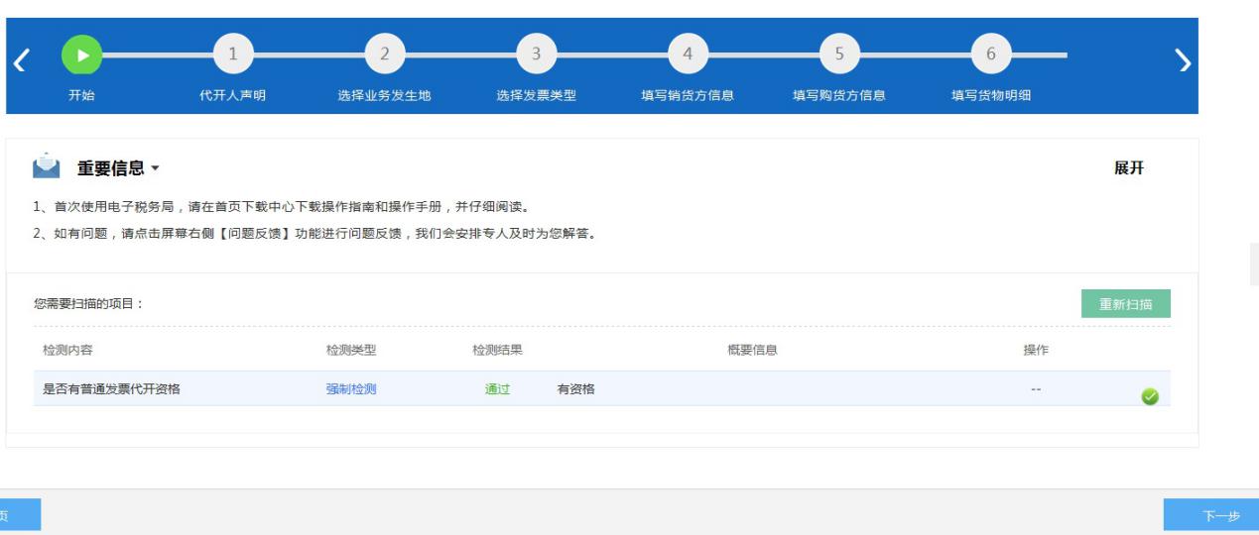Click the right arrow of the step bar
1259x535 pixels.
(1183, 60)
